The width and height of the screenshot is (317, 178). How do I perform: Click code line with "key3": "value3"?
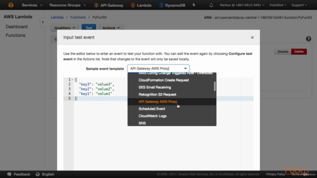point(97,85)
